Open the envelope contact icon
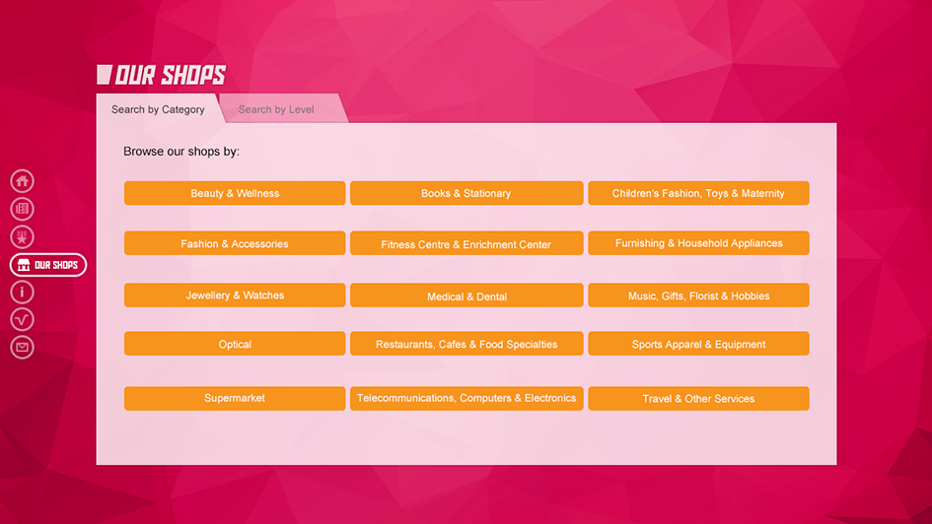 [22, 347]
